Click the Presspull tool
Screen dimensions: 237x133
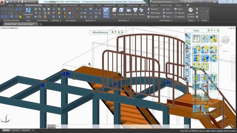tap(153, 9)
